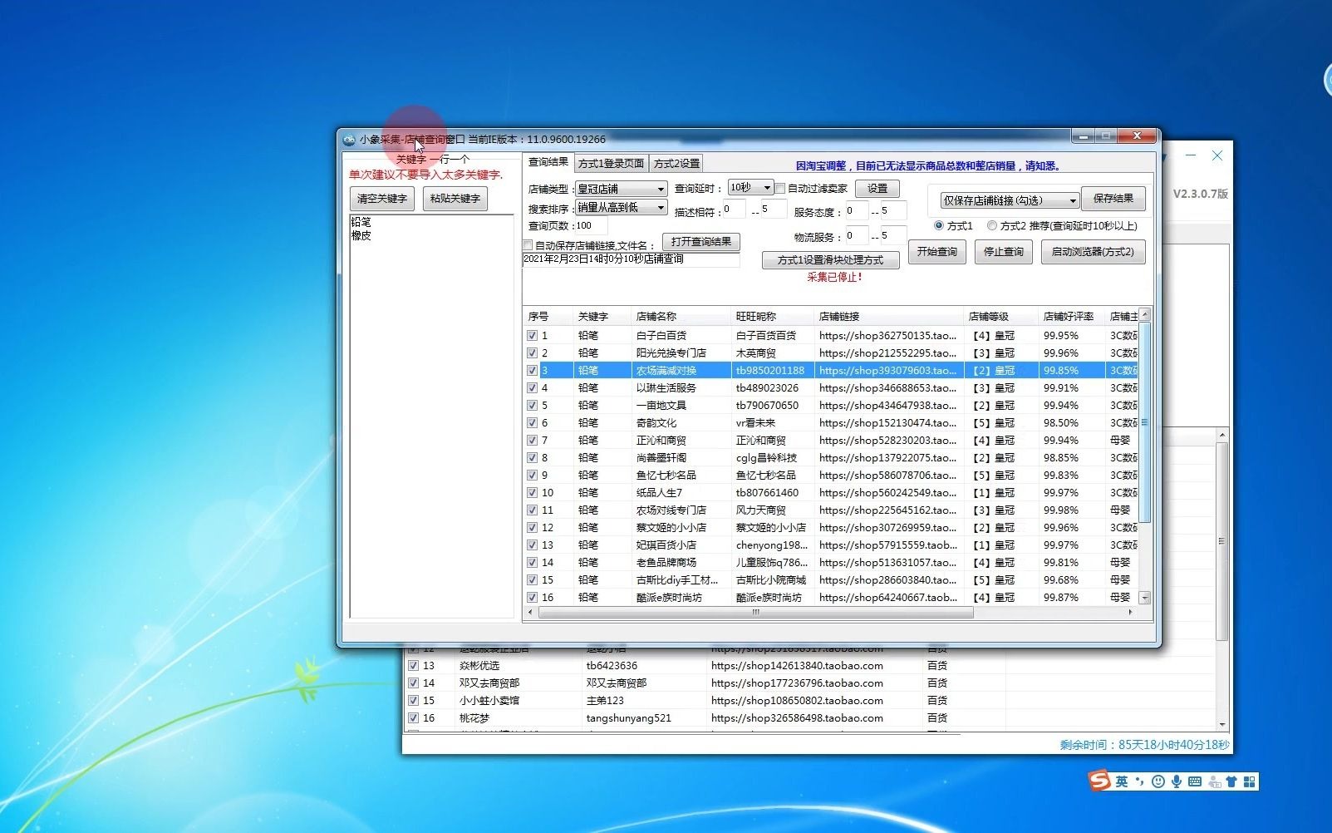Switch to 查询结果 tab
Viewport: 1332px width, 833px height.
click(x=548, y=162)
